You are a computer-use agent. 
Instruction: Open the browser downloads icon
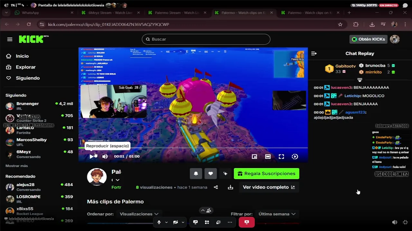372,24
